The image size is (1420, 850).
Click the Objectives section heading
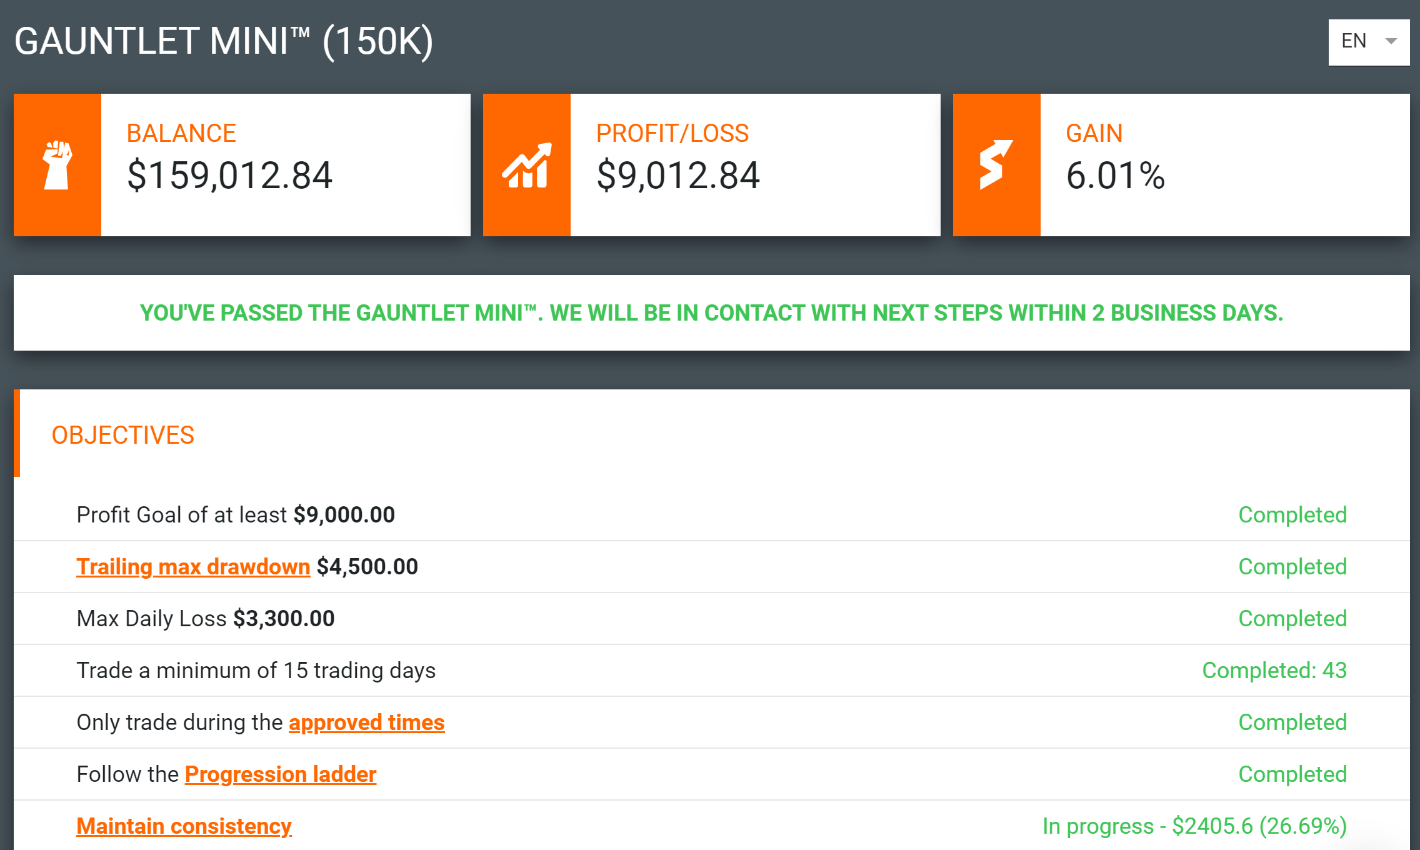coord(123,435)
